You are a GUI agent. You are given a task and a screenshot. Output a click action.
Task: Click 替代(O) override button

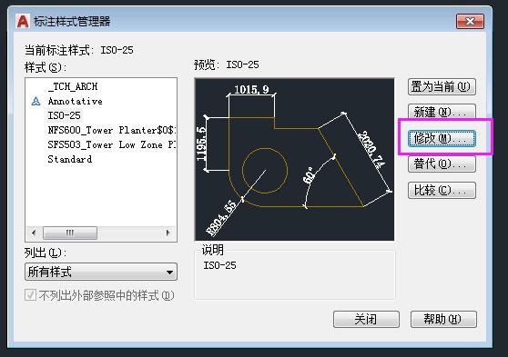pyautogui.click(x=442, y=164)
